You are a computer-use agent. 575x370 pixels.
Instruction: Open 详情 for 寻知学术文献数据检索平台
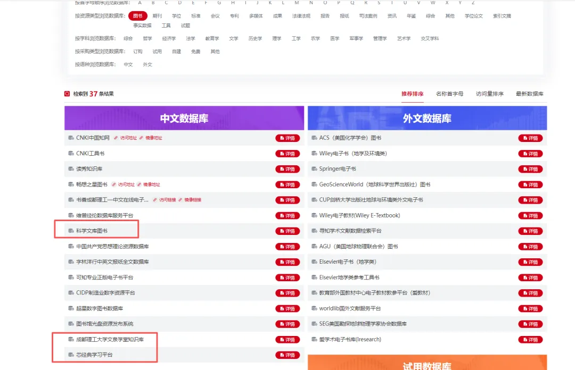pos(530,231)
